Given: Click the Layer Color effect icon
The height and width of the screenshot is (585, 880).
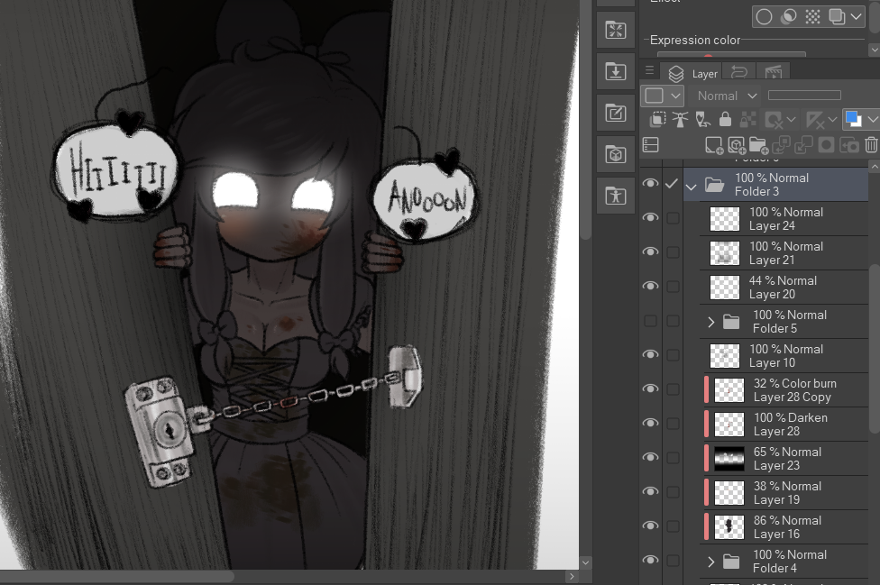Looking at the screenshot, I should pyautogui.click(x=837, y=17).
